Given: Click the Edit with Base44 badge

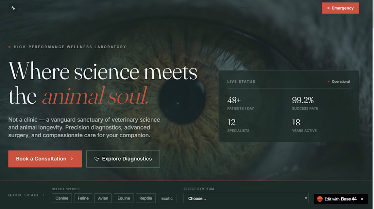Looking at the screenshot, I should click(341, 199).
